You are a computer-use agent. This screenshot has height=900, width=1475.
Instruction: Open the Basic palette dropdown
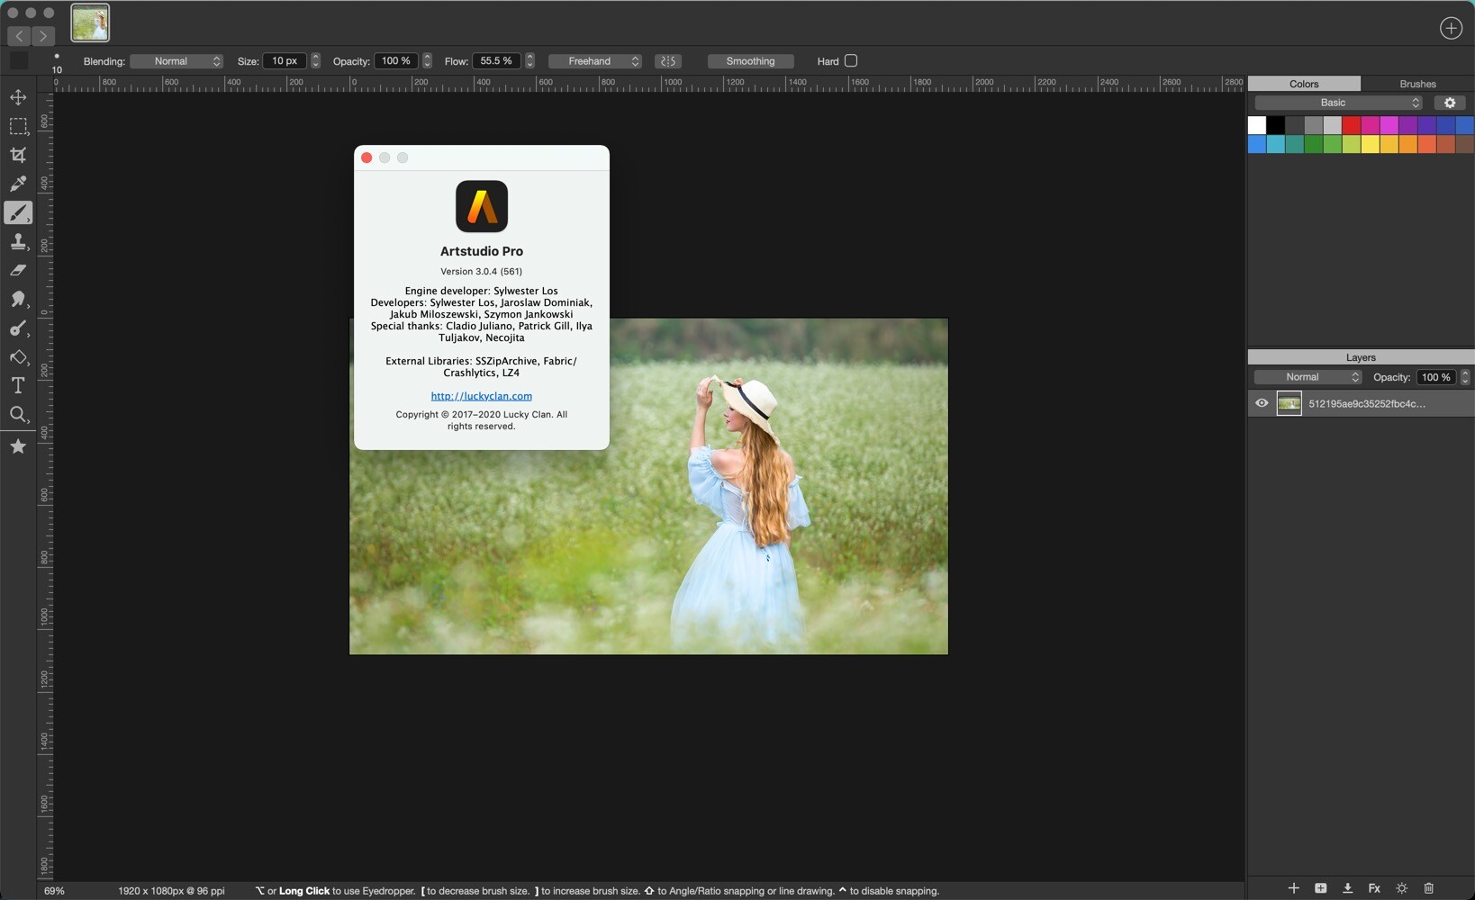click(1338, 103)
